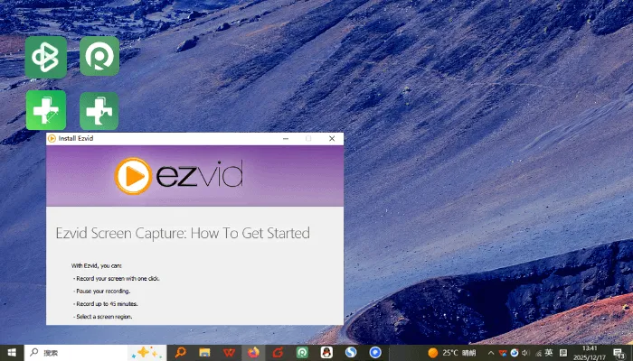Image resolution: width=633 pixels, height=361 pixels.
Task: Switch the 英 input language indicator
Action: pyautogui.click(x=549, y=353)
